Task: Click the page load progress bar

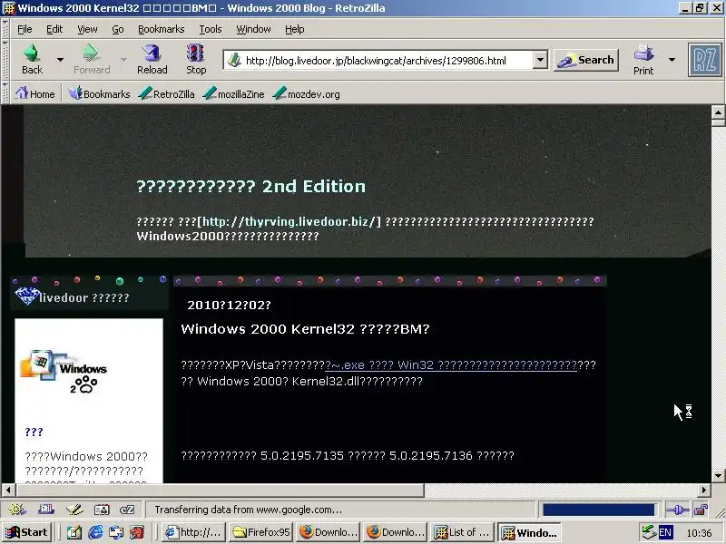Action: coord(599,510)
